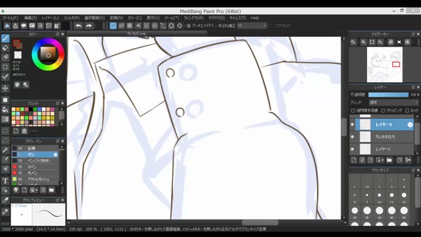Open the 選択範囲(S) menu

click(x=95, y=18)
